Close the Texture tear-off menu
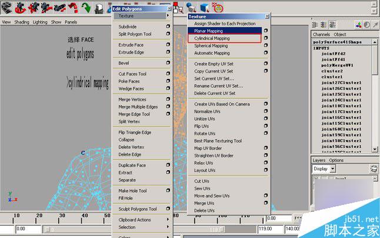Screen dimensions: 380x238 tap(267, 16)
